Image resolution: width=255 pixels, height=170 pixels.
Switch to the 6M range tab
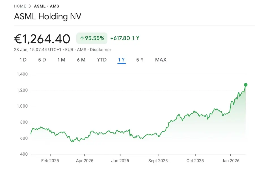coord(81,60)
